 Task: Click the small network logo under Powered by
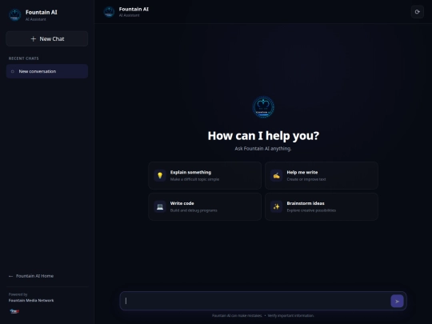[14, 311]
